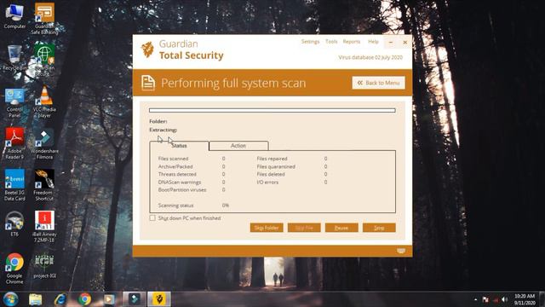Open Adobe Reader 9 shortcut
This screenshot has width=545, height=307.
tap(14, 144)
